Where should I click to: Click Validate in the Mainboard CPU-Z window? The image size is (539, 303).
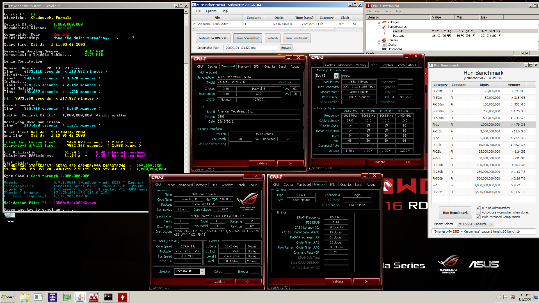coord(262,163)
